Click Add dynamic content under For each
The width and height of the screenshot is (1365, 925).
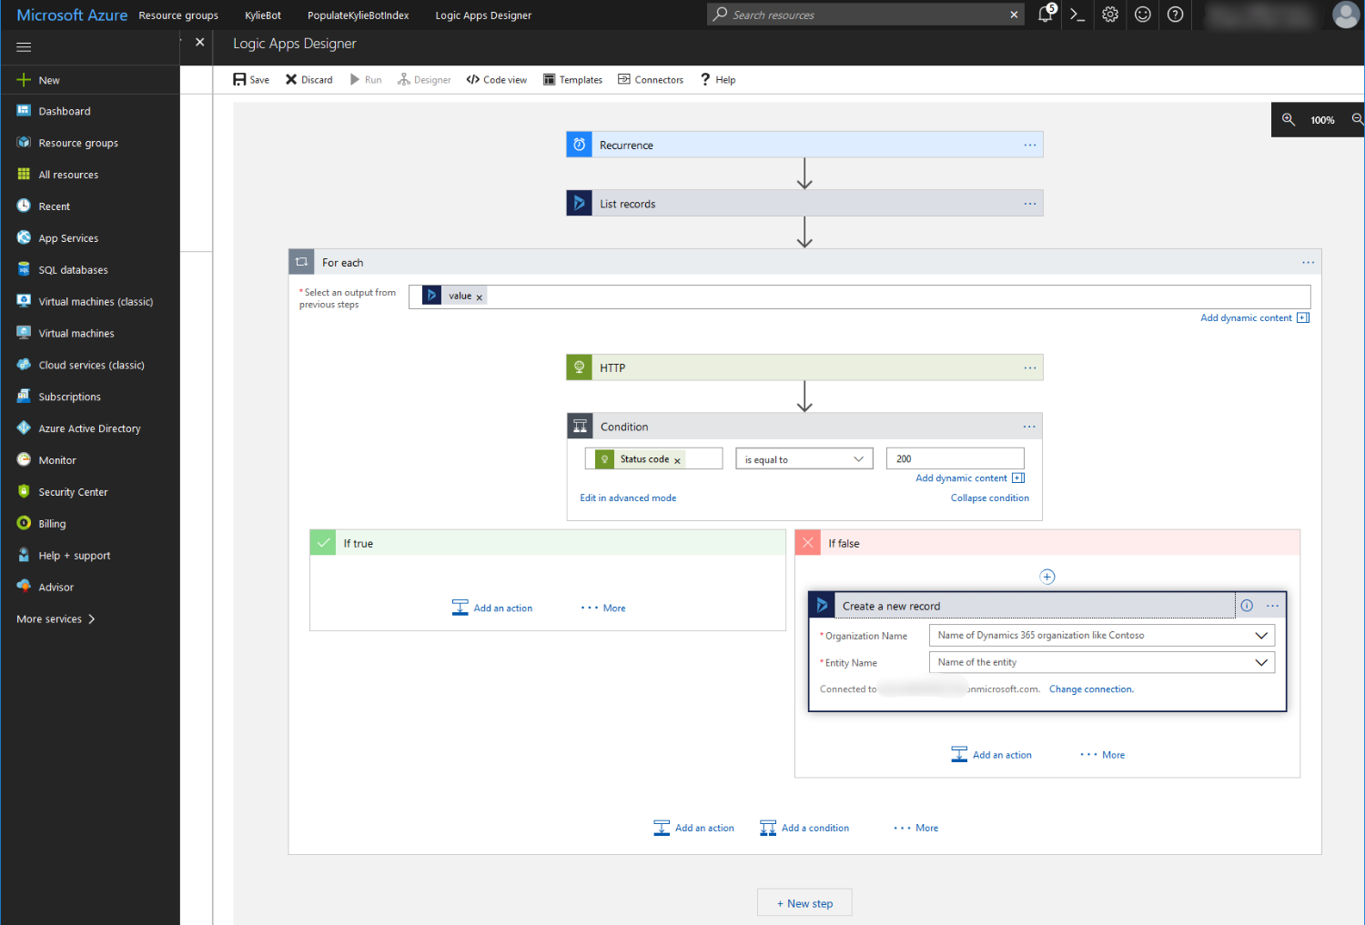click(x=1255, y=318)
